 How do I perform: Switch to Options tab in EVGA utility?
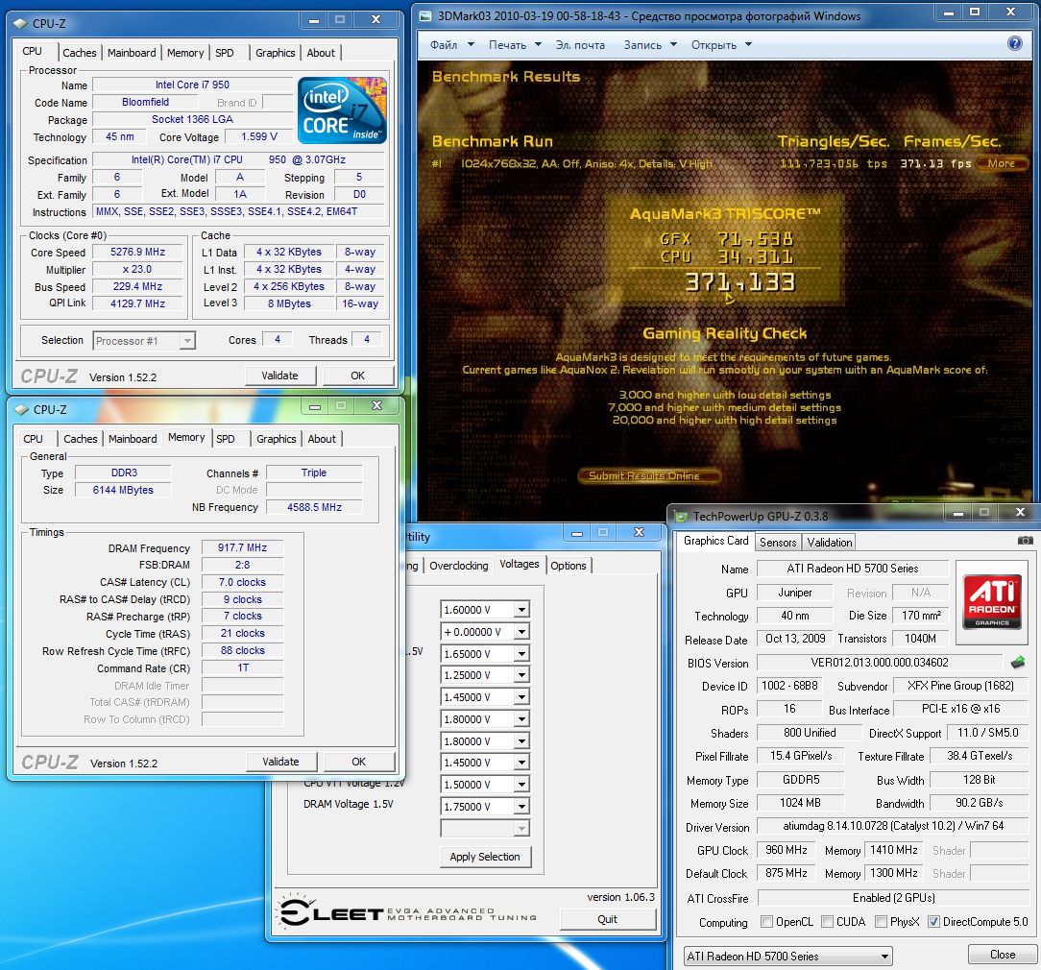pyautogui.click(x=569, y=566)
